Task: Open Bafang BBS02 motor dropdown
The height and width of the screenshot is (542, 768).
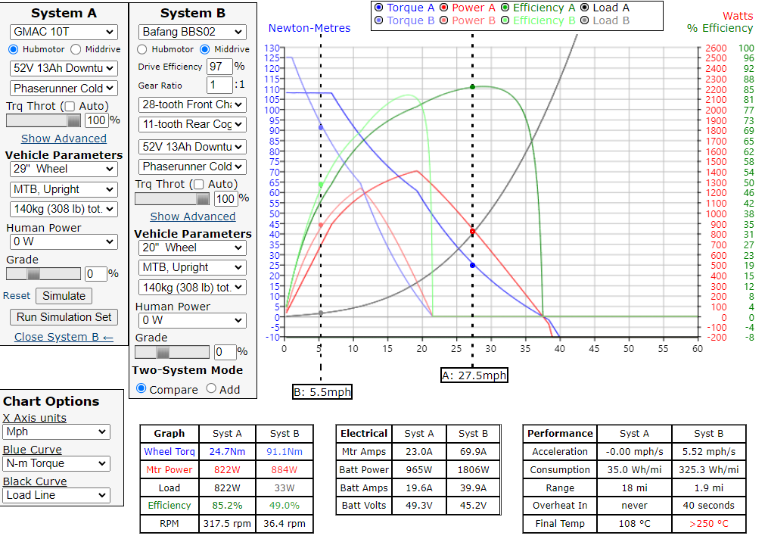Action: (x=192, y=32)
